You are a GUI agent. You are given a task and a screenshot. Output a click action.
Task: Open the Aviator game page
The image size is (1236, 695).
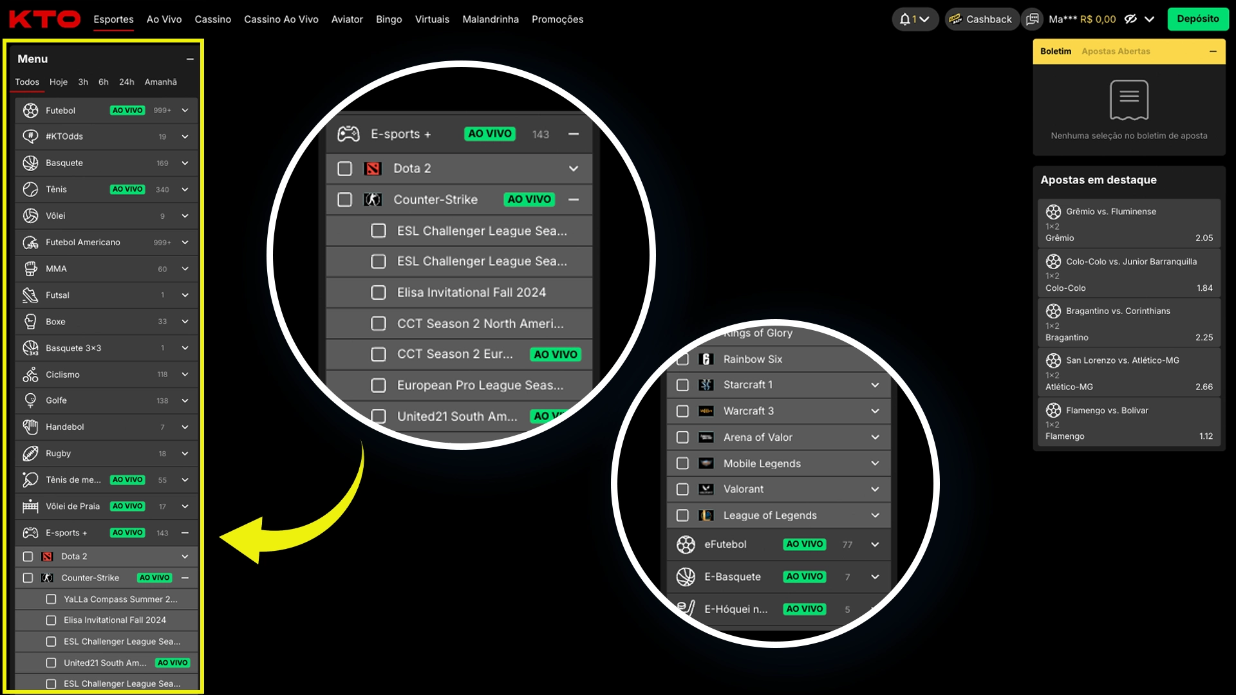coord(347,19)
